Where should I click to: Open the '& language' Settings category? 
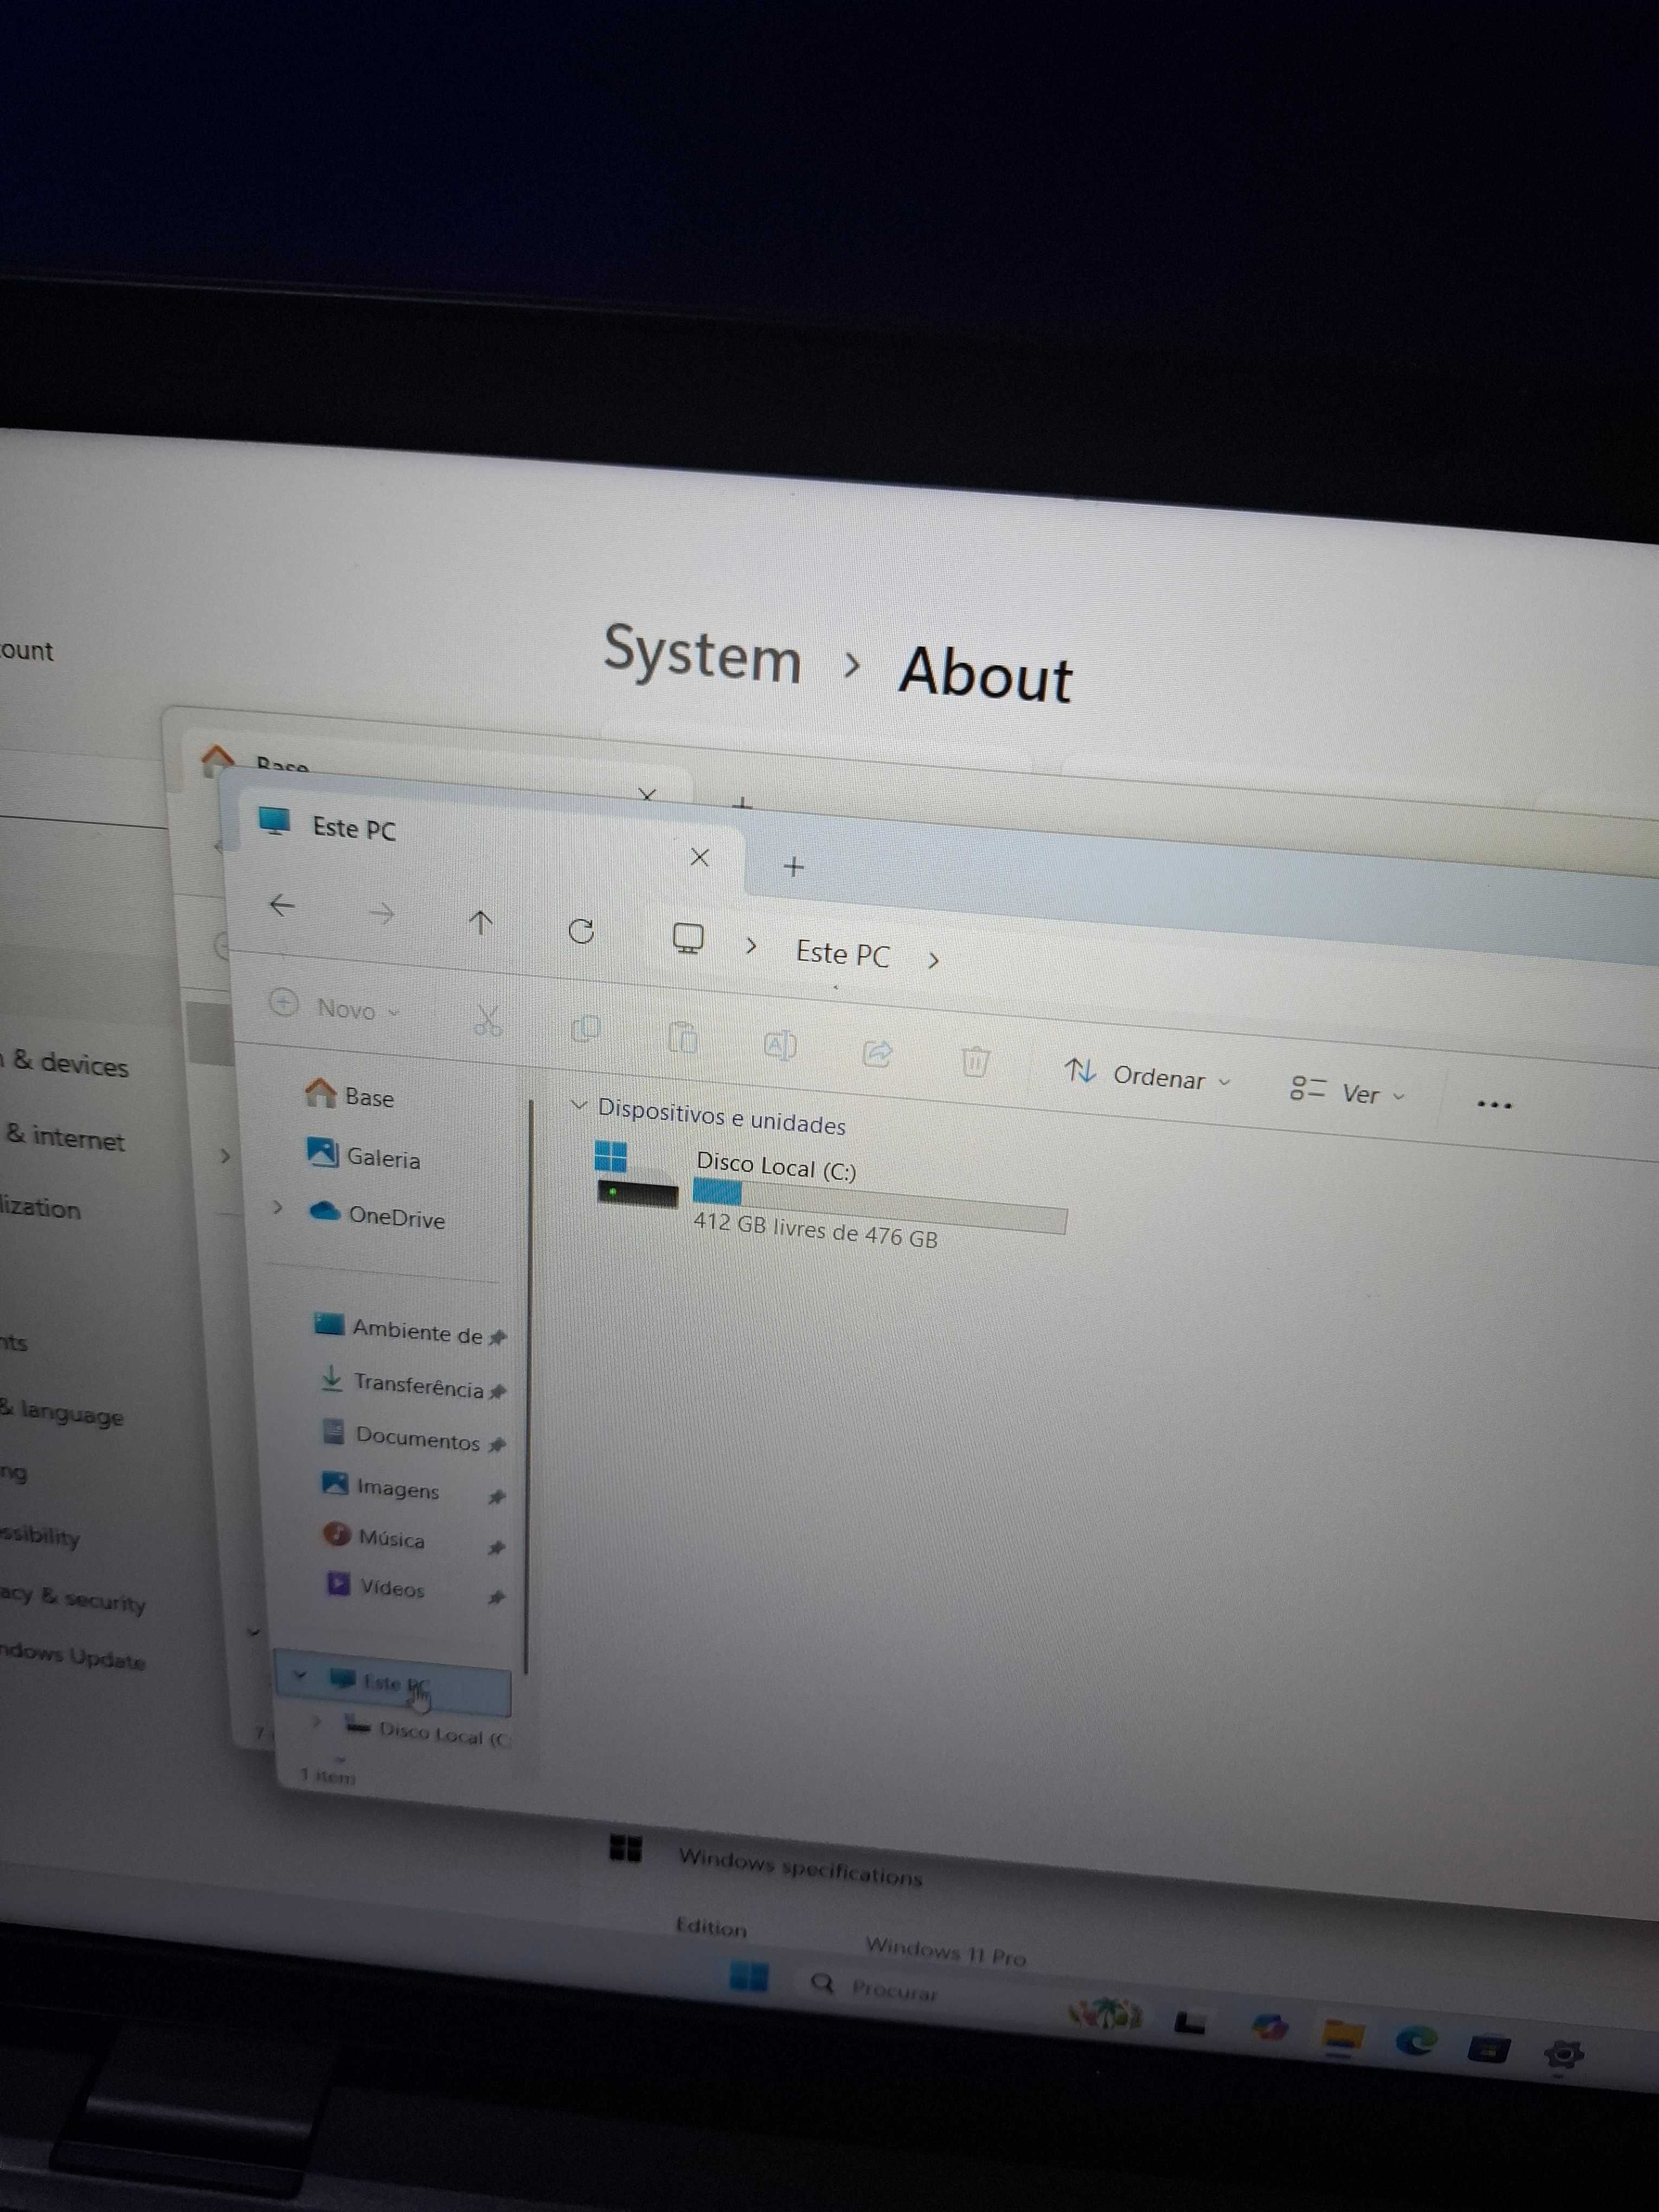click(x=62, y=1413)
